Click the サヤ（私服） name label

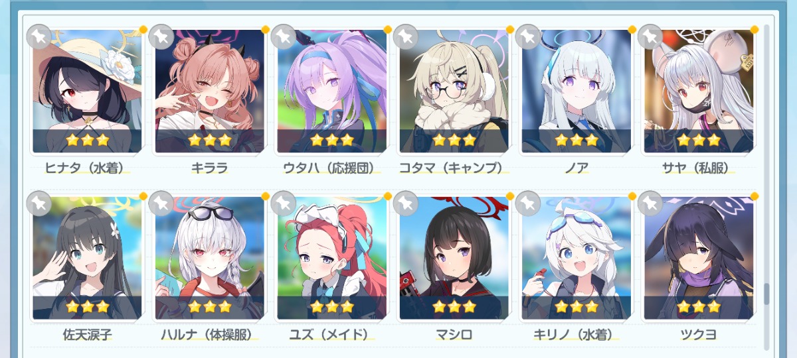(698, 168)
